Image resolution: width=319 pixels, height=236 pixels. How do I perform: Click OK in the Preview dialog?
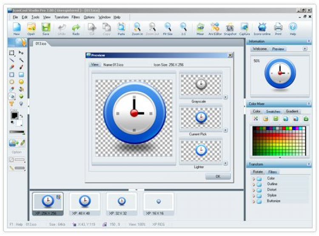(218, 176)
